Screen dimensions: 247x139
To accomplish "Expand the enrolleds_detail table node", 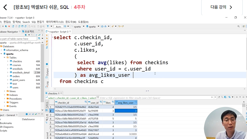I will click(8, 72).
